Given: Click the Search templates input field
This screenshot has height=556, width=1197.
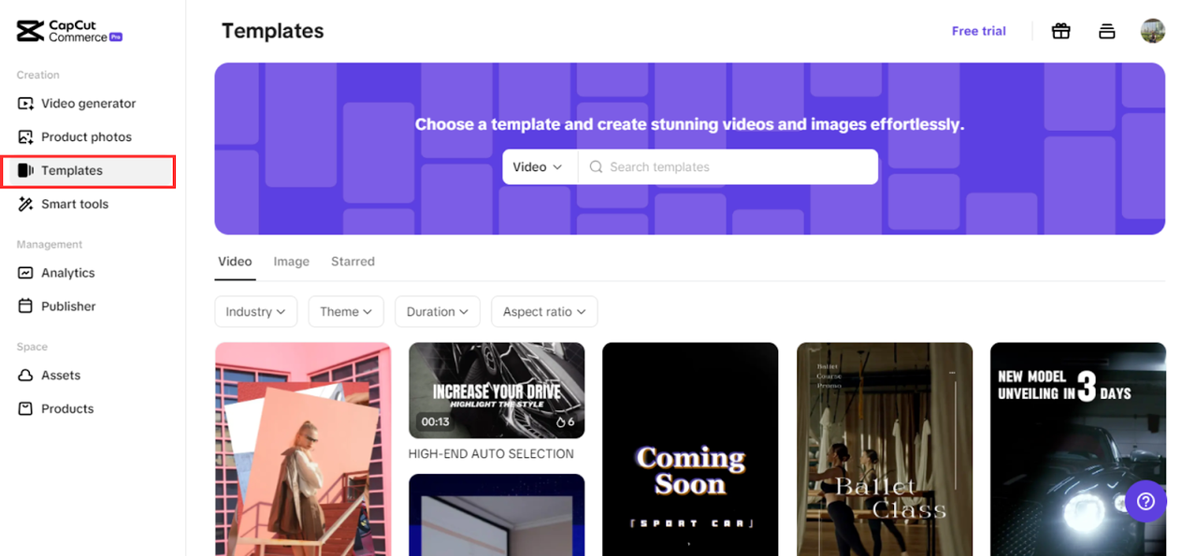Looking at the screenshot, I should (728, 167).
